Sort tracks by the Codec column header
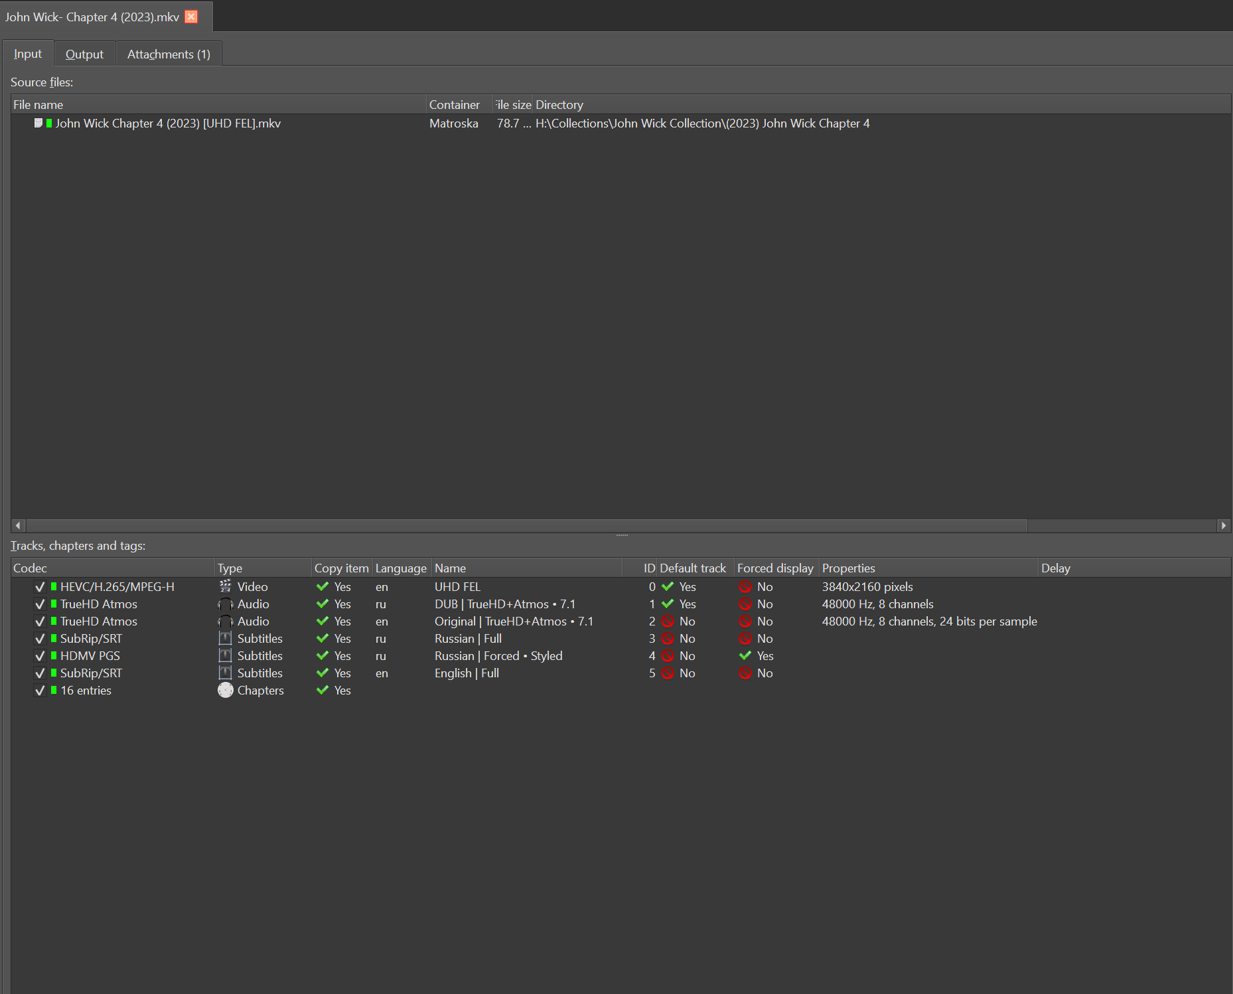Viewport: 1233px width, 994px height. coord(31,568)
